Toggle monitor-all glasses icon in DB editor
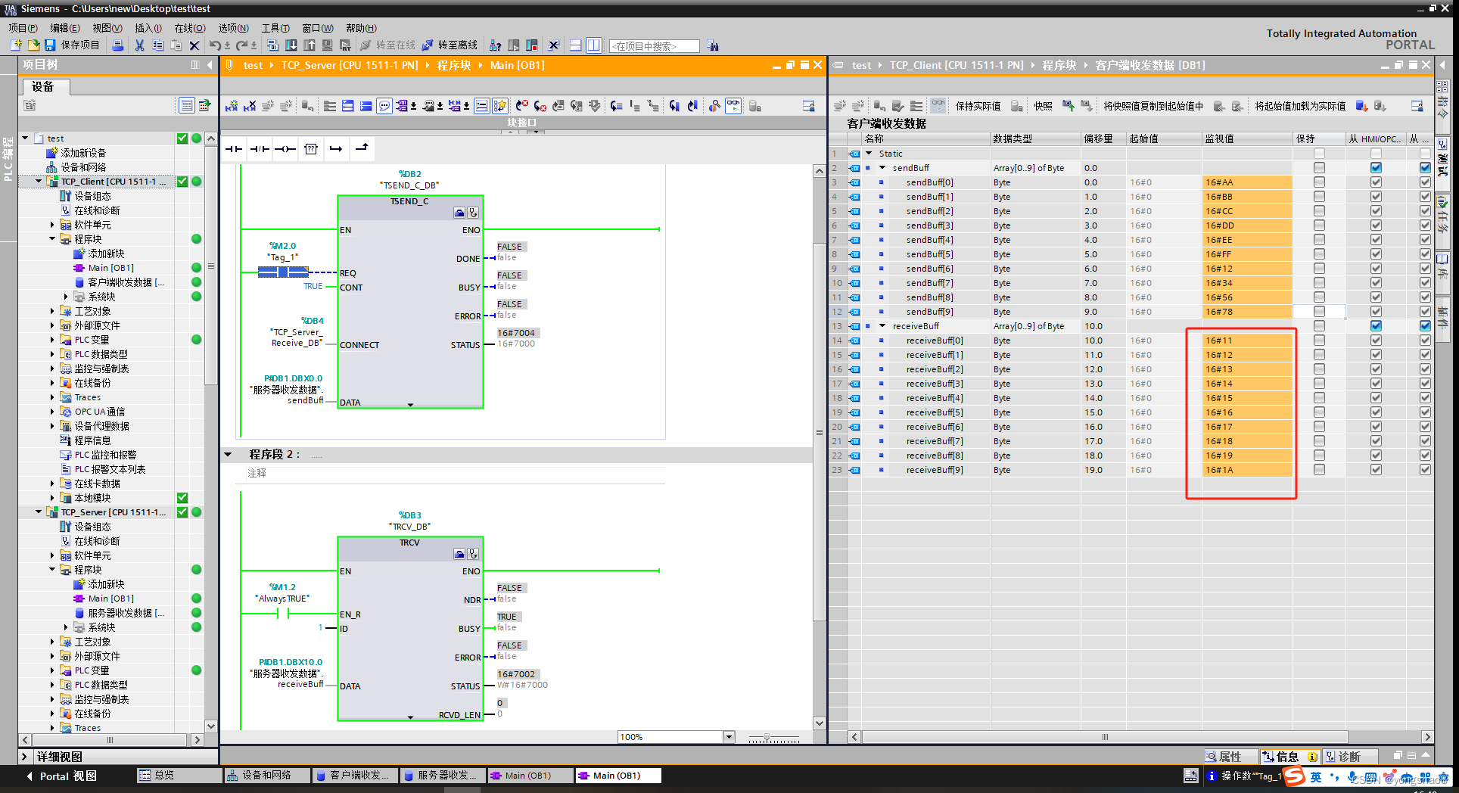Viewport: 1459px width, 793px height. point(938,106)
